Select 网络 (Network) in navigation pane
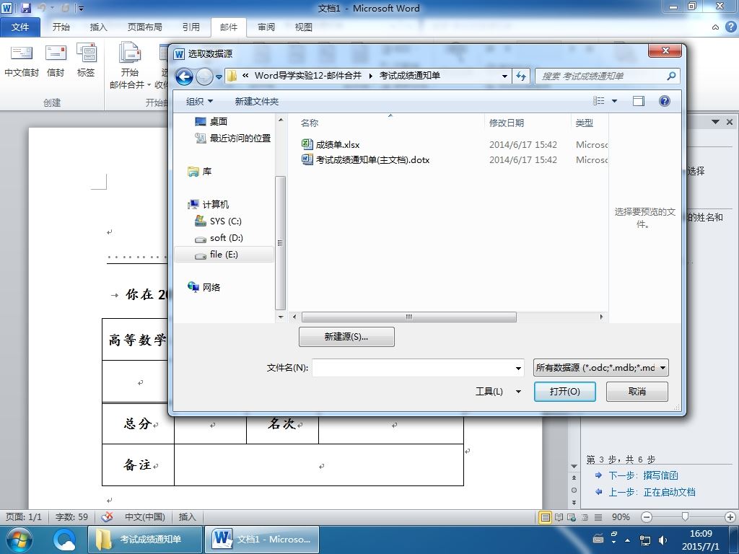This screenshot has width=739, height=554. pos(204,287)
